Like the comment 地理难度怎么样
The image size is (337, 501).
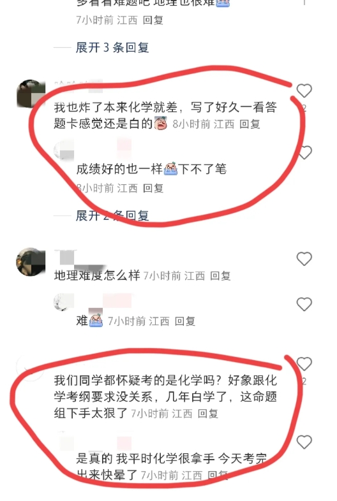[304, 259]
